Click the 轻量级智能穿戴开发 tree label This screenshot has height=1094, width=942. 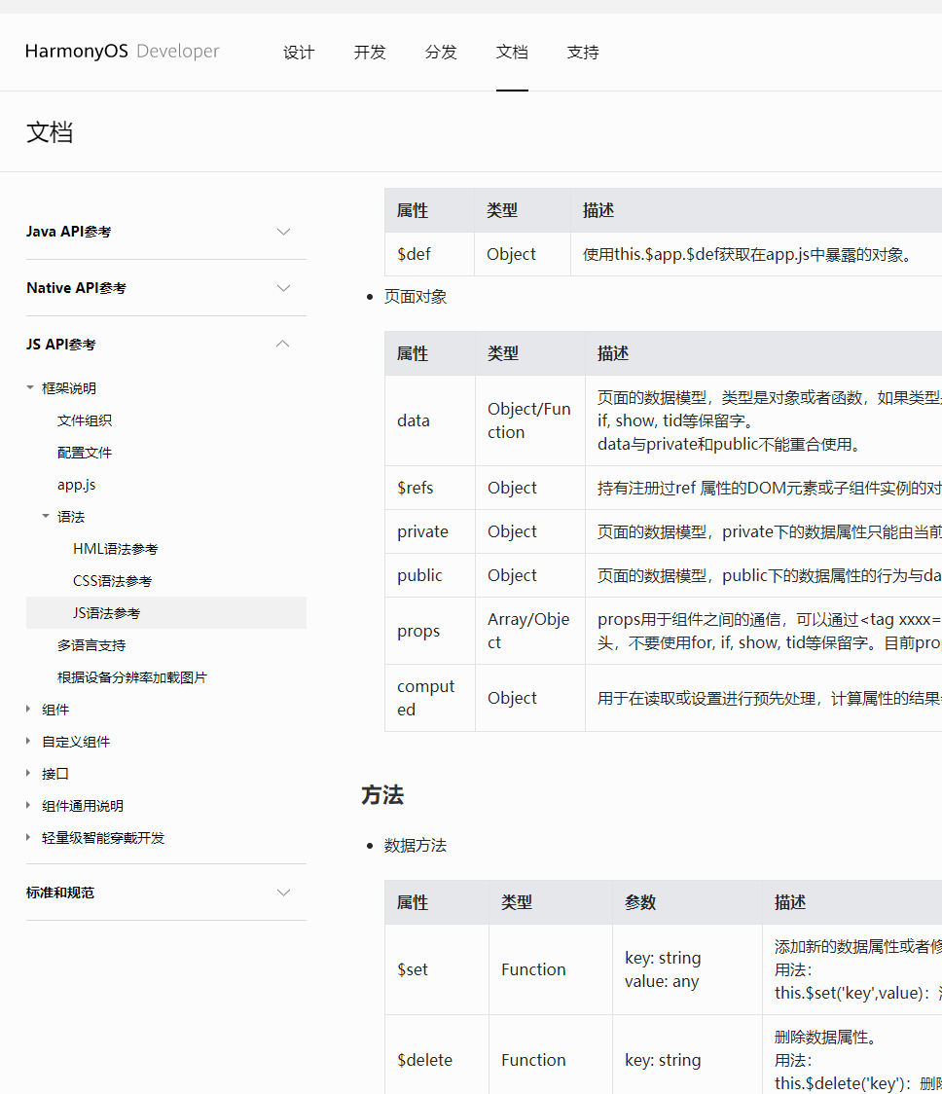pyautogui.click(x=103, y=838)
